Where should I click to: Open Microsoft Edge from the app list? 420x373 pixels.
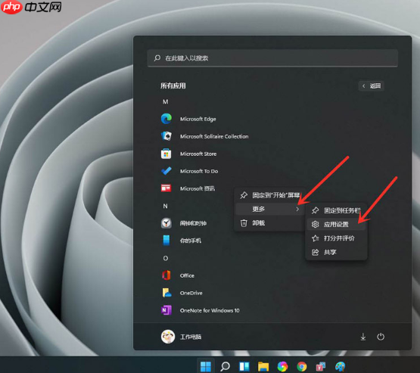click(188, 119)
